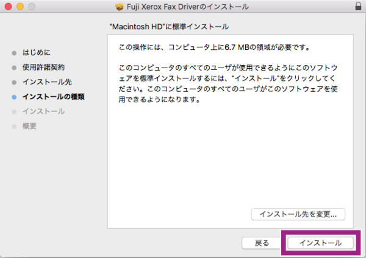Click the bullet beside 使用許諾契約

point(14,67)
